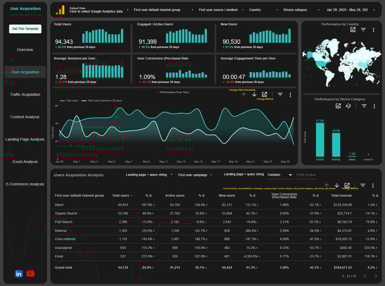This screenshot has height=286, width=385.
Task: Expand First user campaign filter dropdown
Action: tap(195, 175)
